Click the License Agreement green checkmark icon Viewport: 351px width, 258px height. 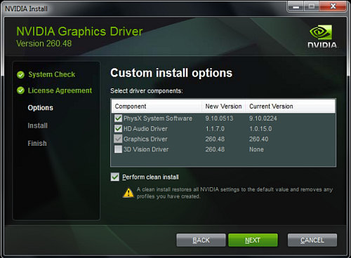click(20, 90)
